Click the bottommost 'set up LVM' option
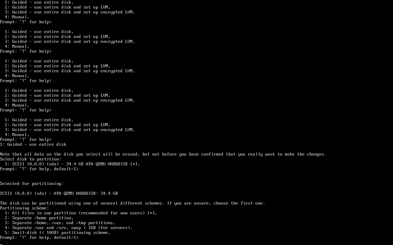 pos(57,125)
